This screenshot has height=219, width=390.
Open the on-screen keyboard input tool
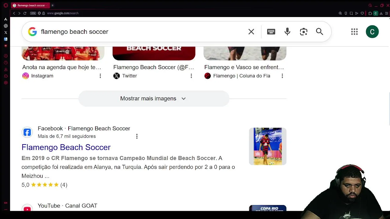(x=271, y=32)
